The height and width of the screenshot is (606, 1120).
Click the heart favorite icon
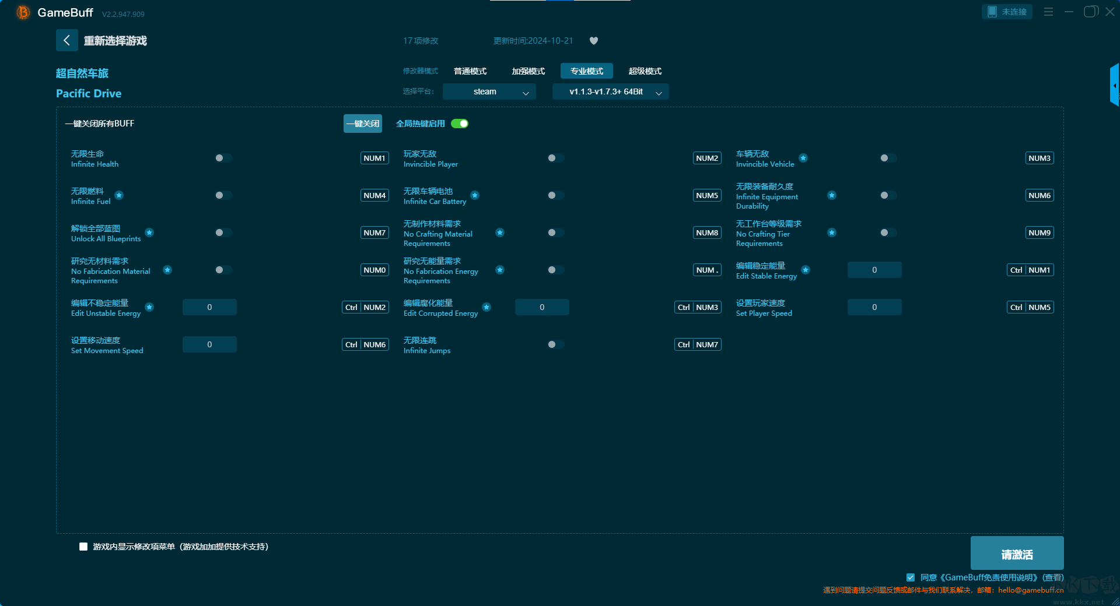[x=594, y=41]
